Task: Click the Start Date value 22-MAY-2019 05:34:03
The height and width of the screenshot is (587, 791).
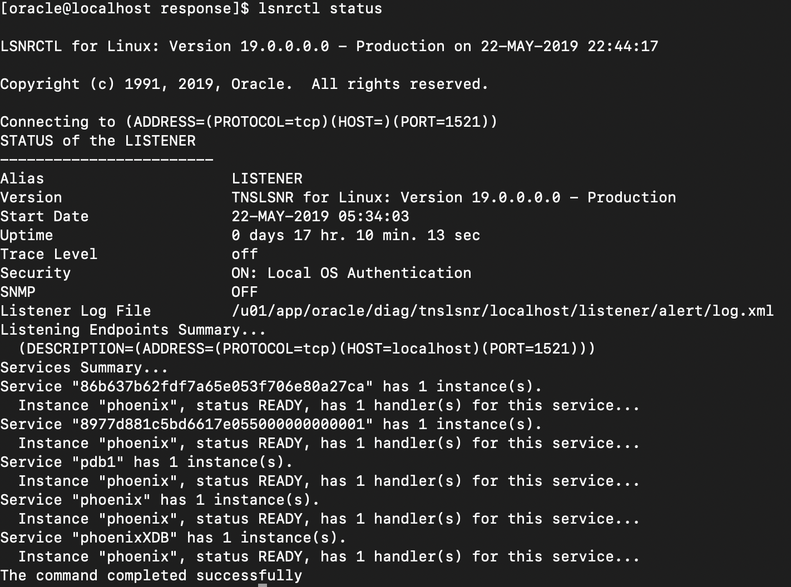Action: pos(320,216)
